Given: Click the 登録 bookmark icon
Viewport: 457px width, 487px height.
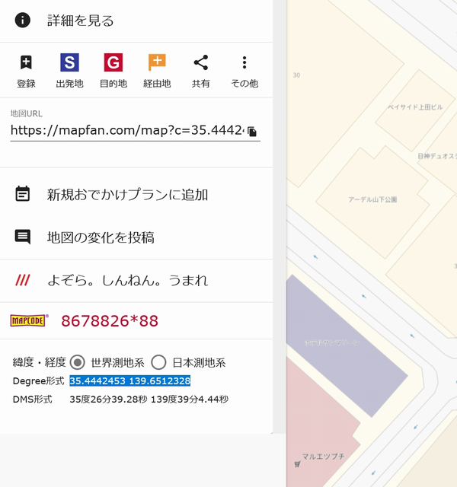Looking at the screenshot, I should click(26, 63).
